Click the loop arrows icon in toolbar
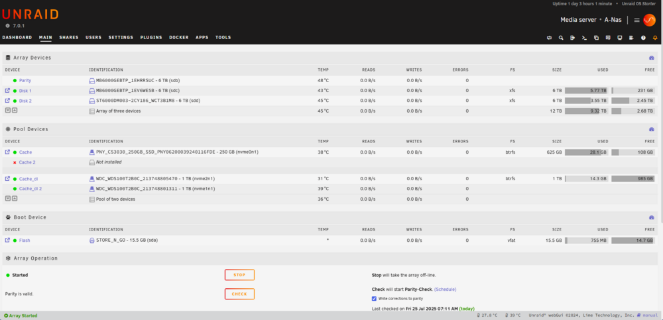Viewport: 663px width, 320px height. tap(549, 38)
